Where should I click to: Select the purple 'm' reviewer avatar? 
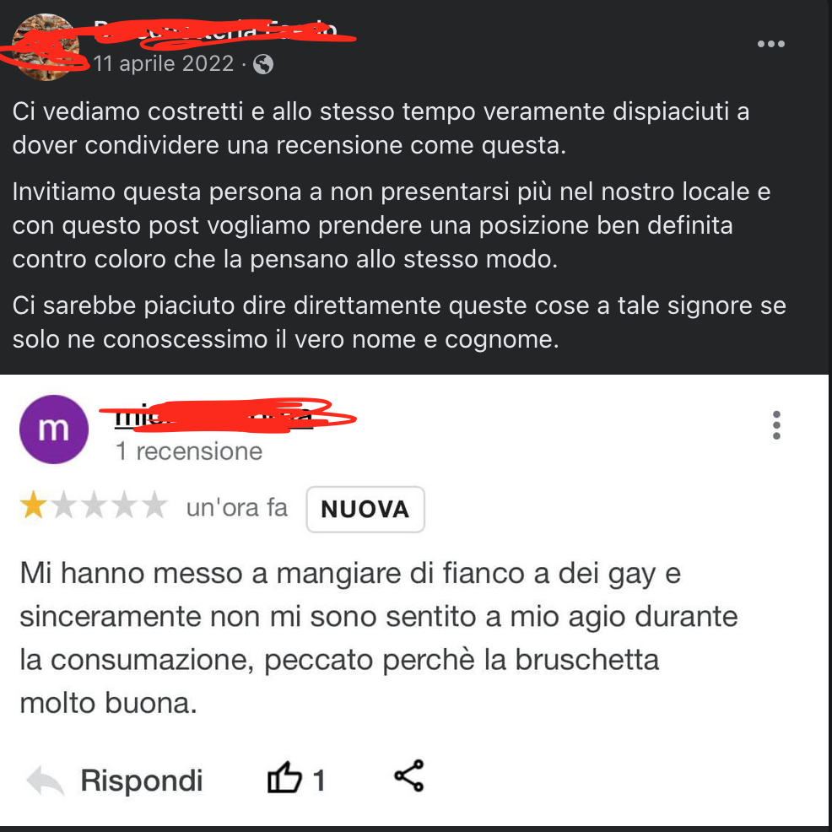click(54, 429)
